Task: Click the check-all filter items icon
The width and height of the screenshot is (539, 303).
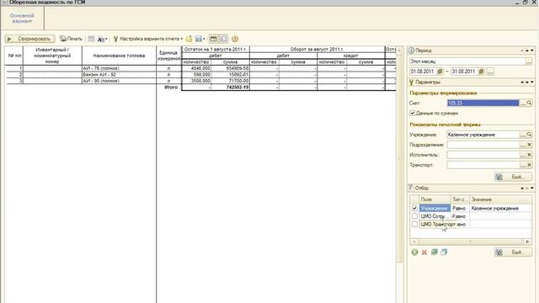Action: tap(435, 252)
